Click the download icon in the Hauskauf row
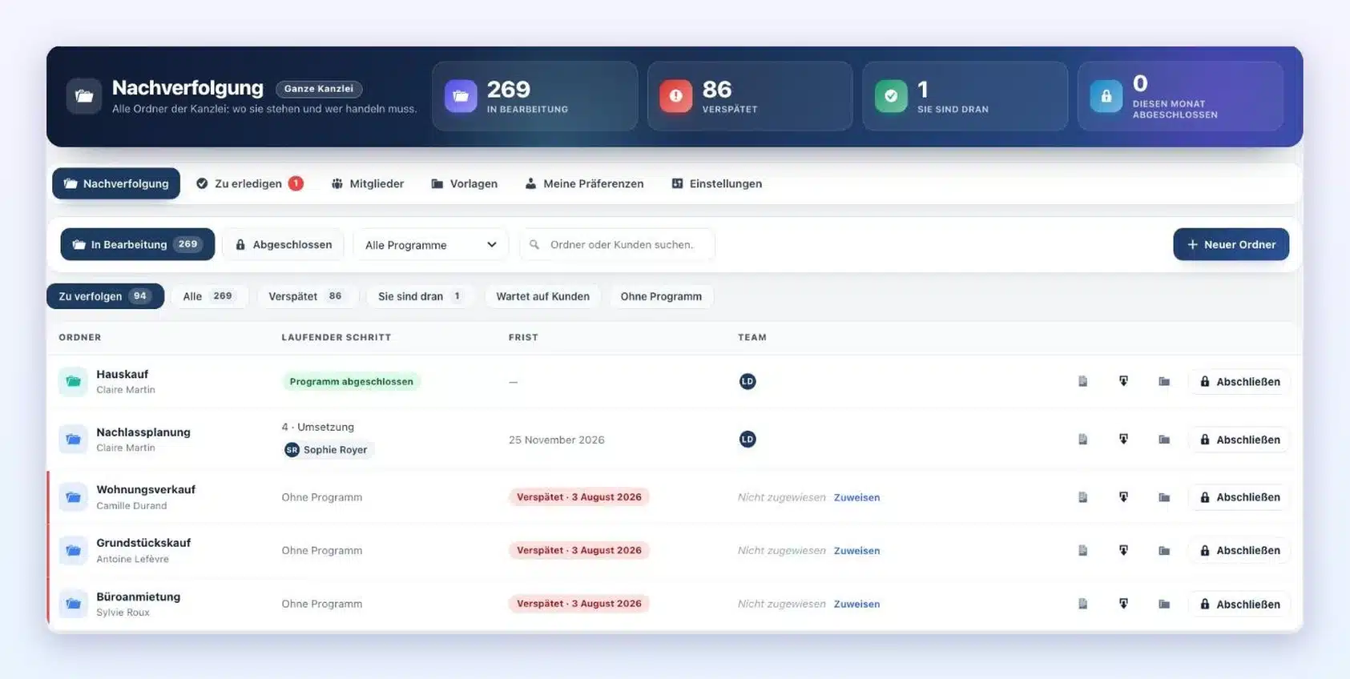 [1123, 381]
